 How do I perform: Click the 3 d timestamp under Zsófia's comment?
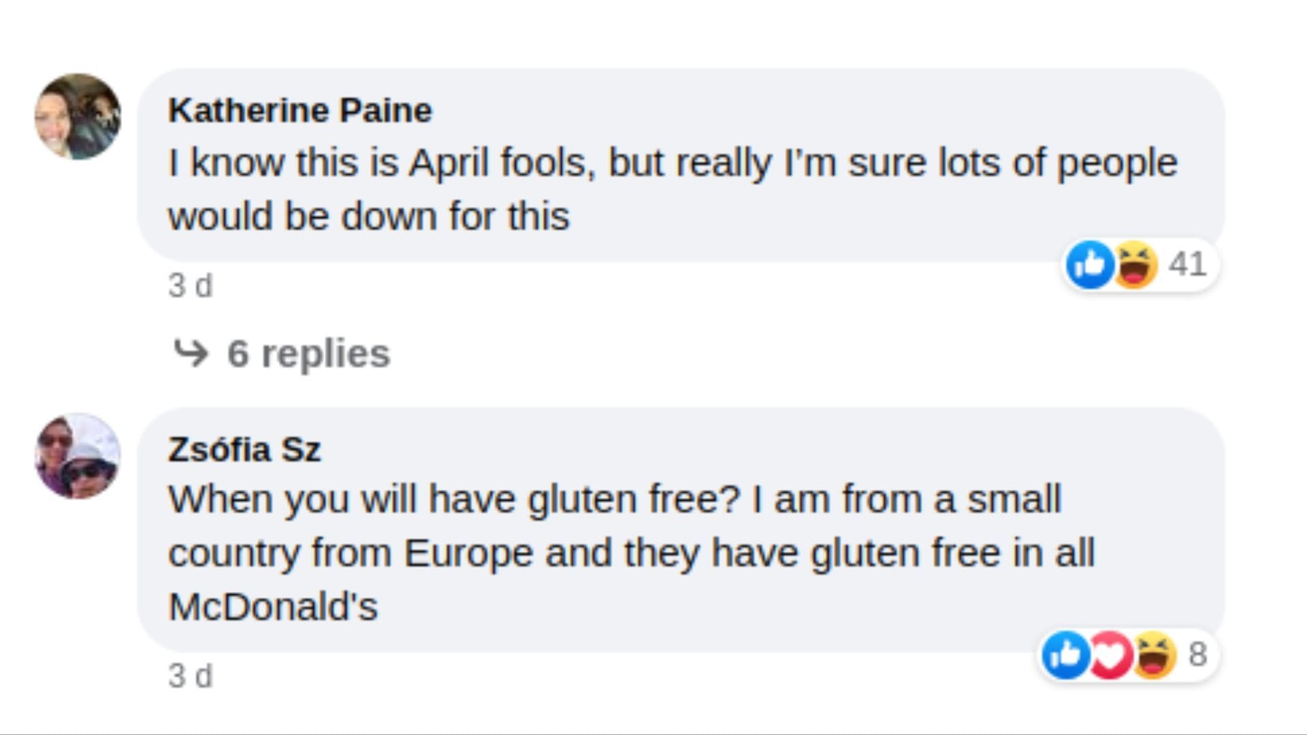click(190, 676)
